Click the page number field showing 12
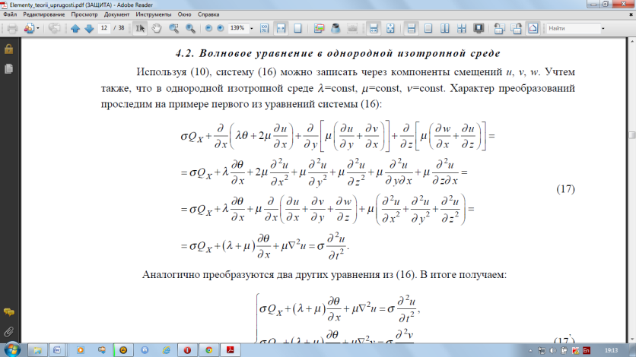Image resolution: width=636 pixels, height=357 pixels. [104, 28]
